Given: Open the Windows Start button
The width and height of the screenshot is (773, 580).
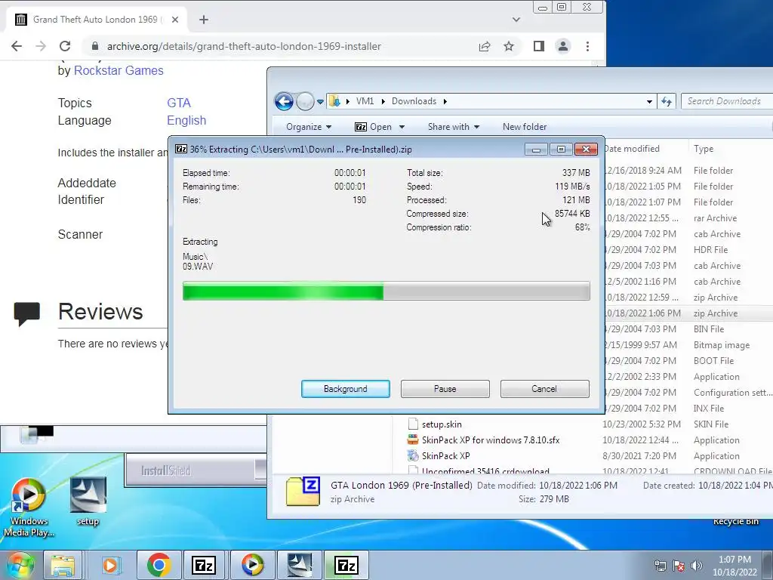Looking at the screenshot, I should 20,565.
